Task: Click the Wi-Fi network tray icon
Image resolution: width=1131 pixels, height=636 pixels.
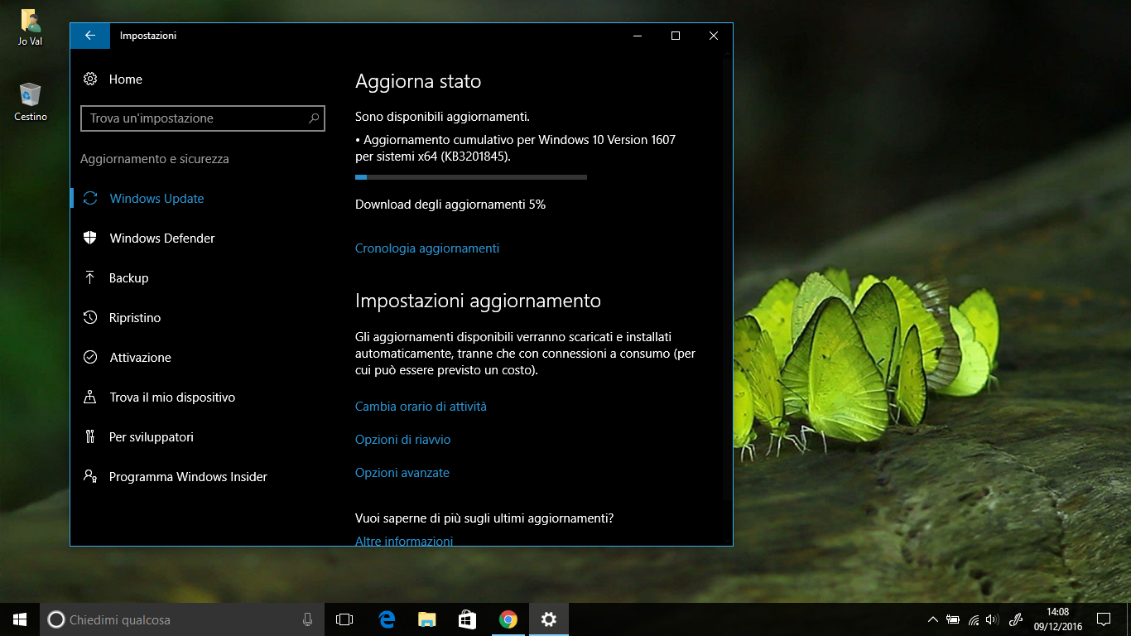Action: pos(974,619)
